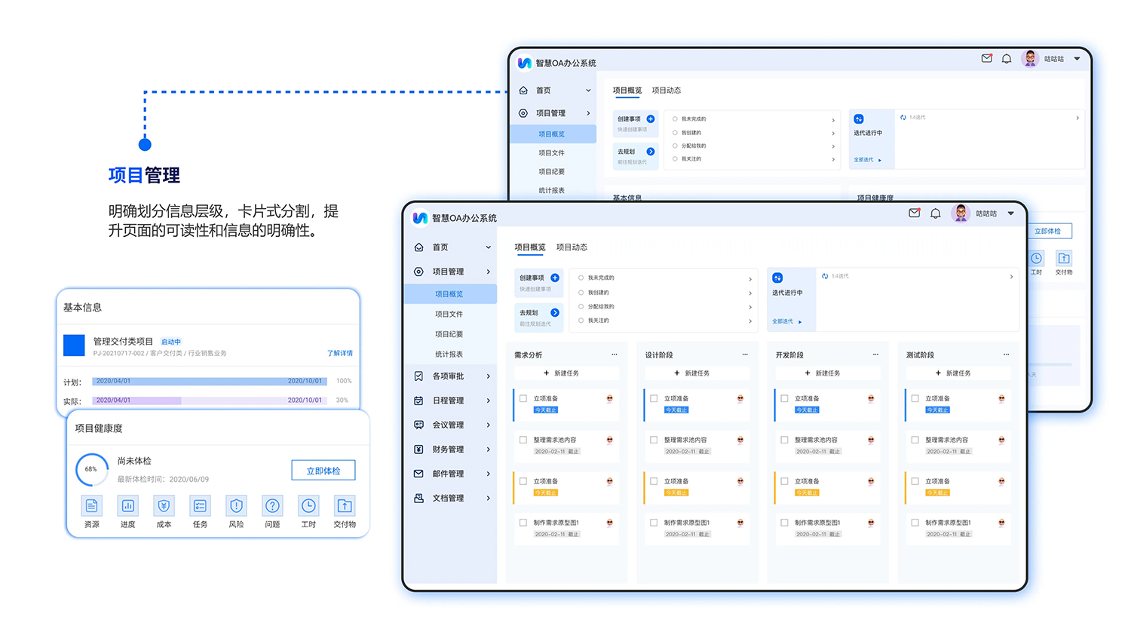Select 项目文件 in the sidebar
The height and width of the screenshot is (623, 1131).
(x=449, y=314)
